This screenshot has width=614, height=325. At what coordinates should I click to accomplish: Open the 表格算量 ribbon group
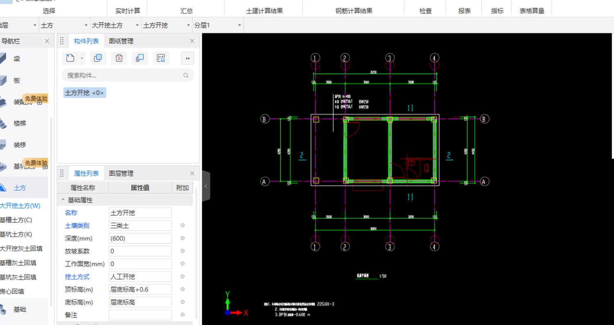(x=532, y=11)
